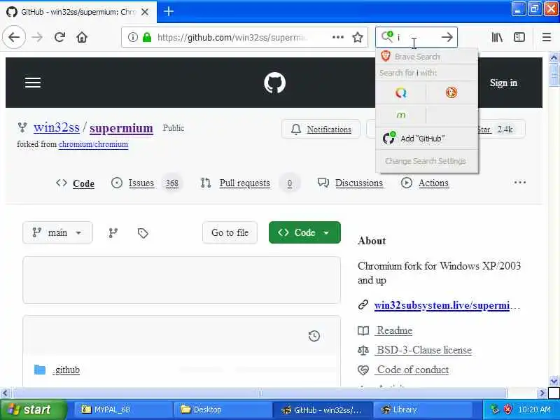Viewport: 560px width, 420px height.
Task: Show site information icon in address bar
Action: click(132, 37)
